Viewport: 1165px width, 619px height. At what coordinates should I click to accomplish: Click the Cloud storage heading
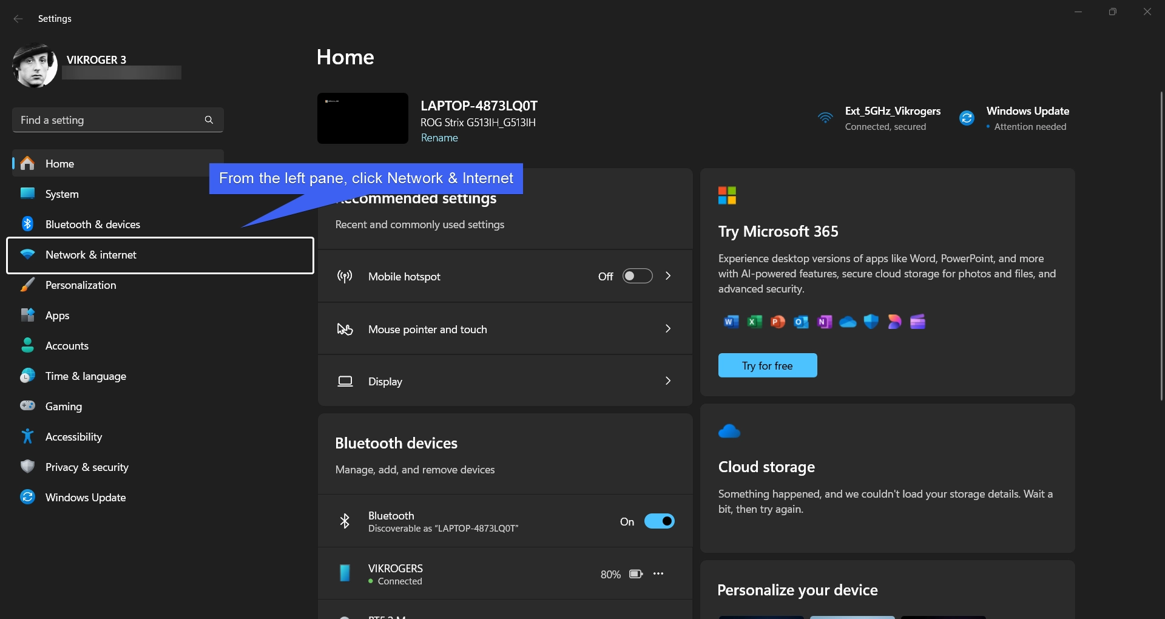766,467
